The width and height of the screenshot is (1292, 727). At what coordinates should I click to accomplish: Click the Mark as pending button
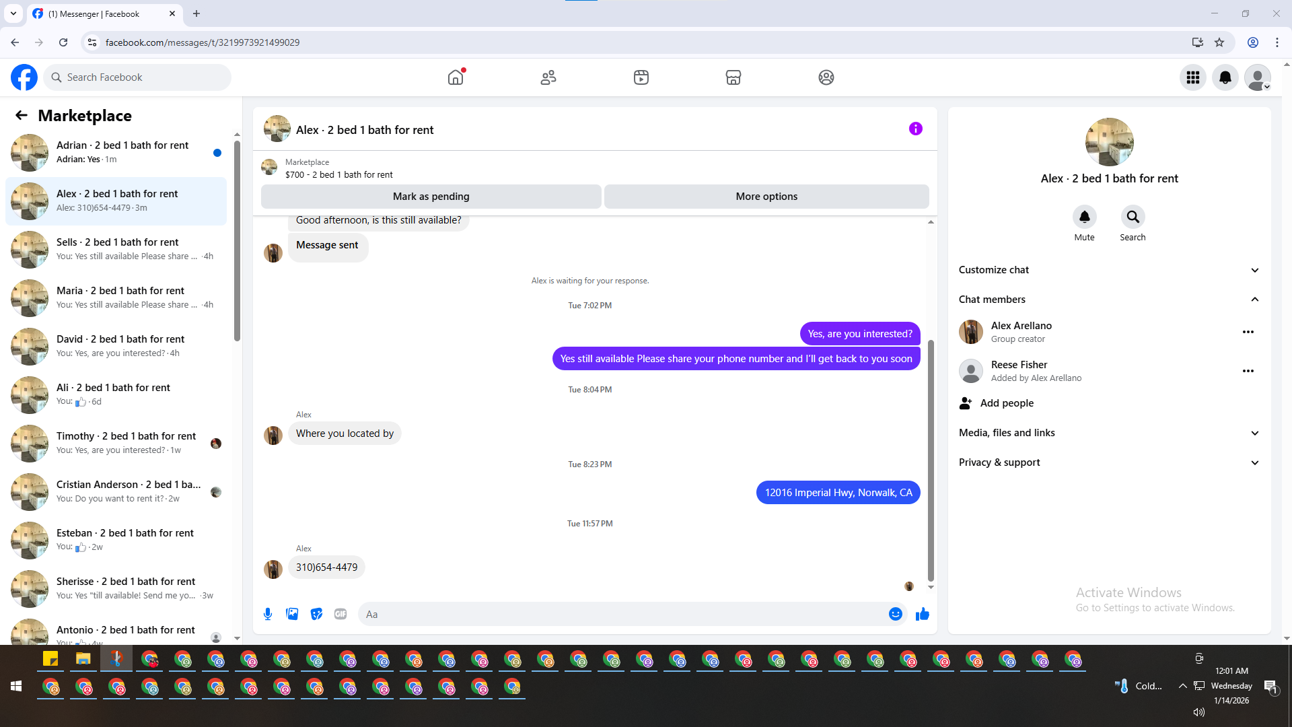coord(431,197)
